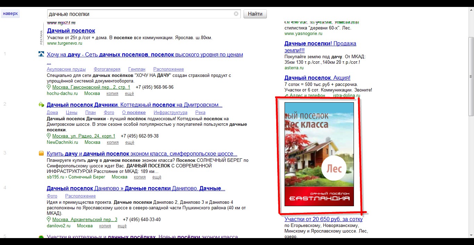This screenshot has width=474, height=245.
Task: Open the danilovo2.ru site link
Action: coord(59,226)
